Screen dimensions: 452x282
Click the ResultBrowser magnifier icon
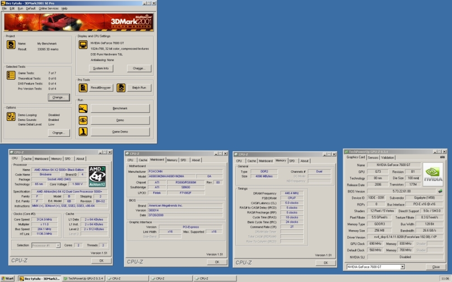point(83,88)
